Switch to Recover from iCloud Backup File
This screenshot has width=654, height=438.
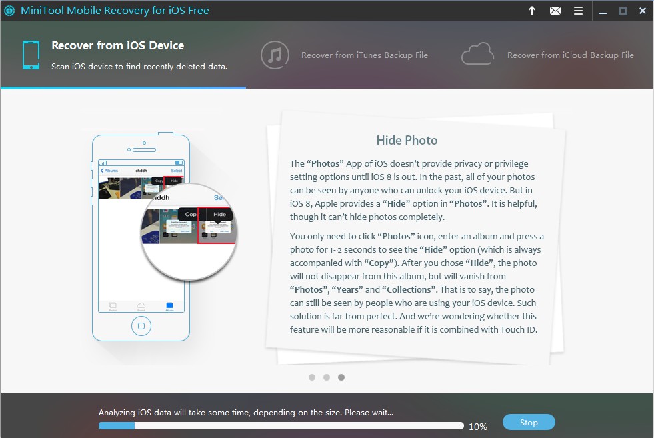547,55
